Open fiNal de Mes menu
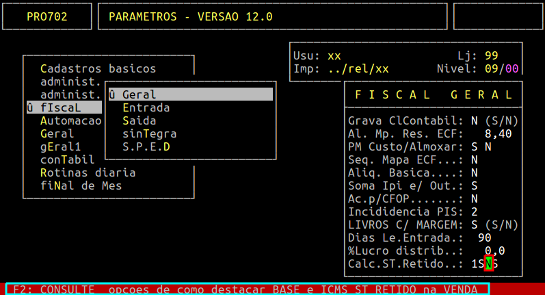Viewport: 545px width, 295px height. point(77,185)
